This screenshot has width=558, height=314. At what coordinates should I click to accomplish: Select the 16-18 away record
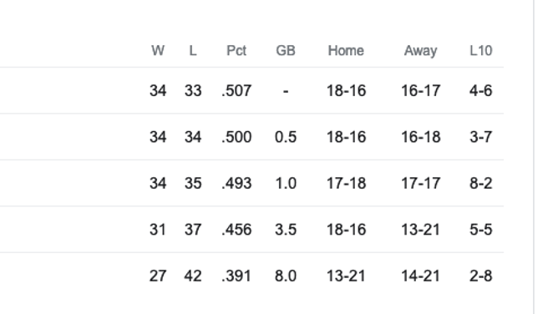(421, 137)
